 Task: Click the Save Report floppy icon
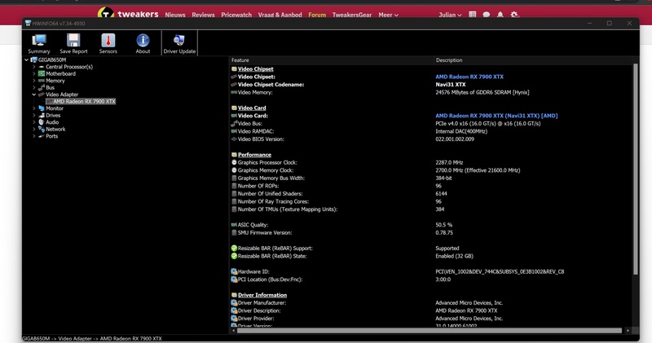73,41
